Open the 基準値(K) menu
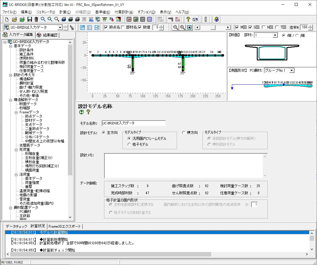Screen dimensions: 317x265 pyautogui.click(x=103, y=12)
